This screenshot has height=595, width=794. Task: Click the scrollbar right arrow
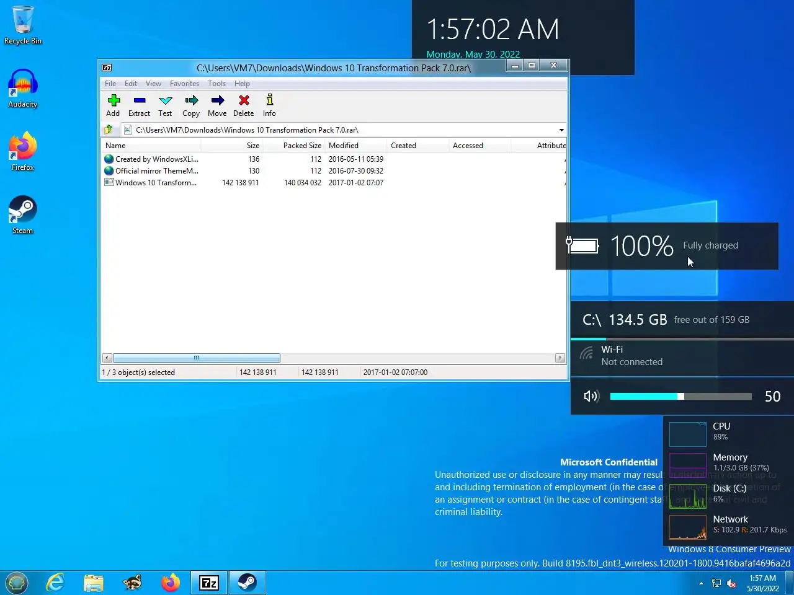[560, 358]
